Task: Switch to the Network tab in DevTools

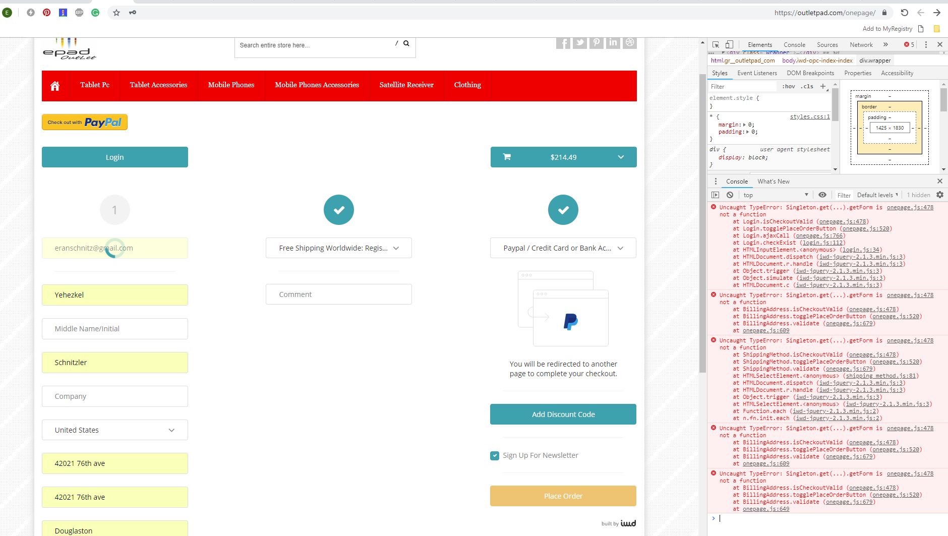Action: tap(862, 44)
